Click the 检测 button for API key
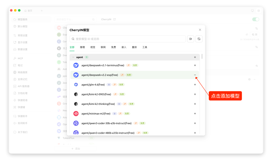 coord(254,35)
